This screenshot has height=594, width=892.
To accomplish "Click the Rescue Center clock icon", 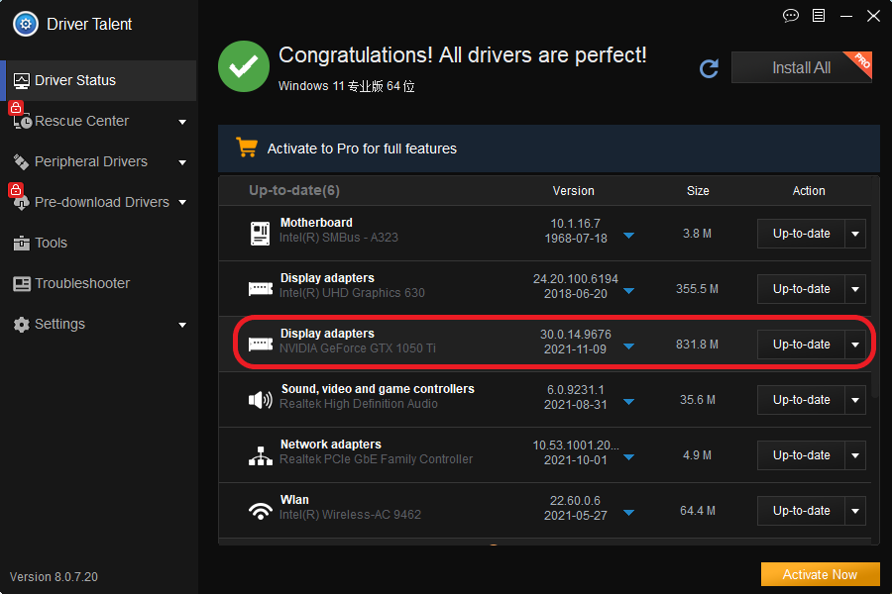I will 22,121.
